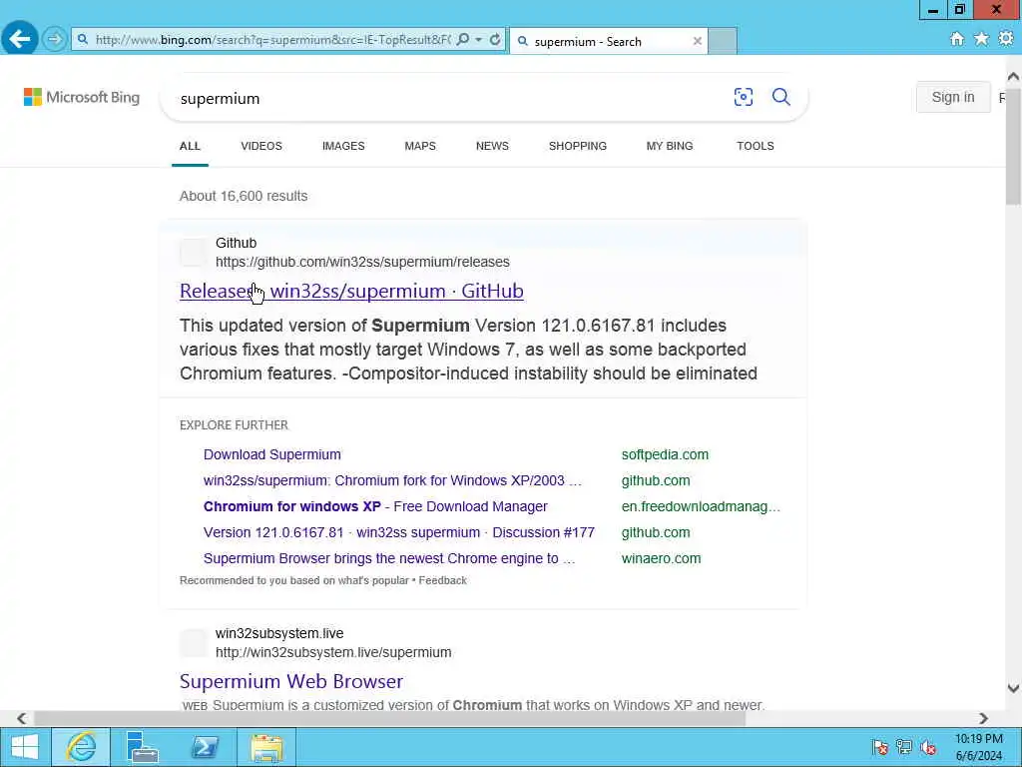Image resolution: width=1022 pixels, height=767 pixels.
Task: Click the network status tray icon
Action: (x=904, y=747)
